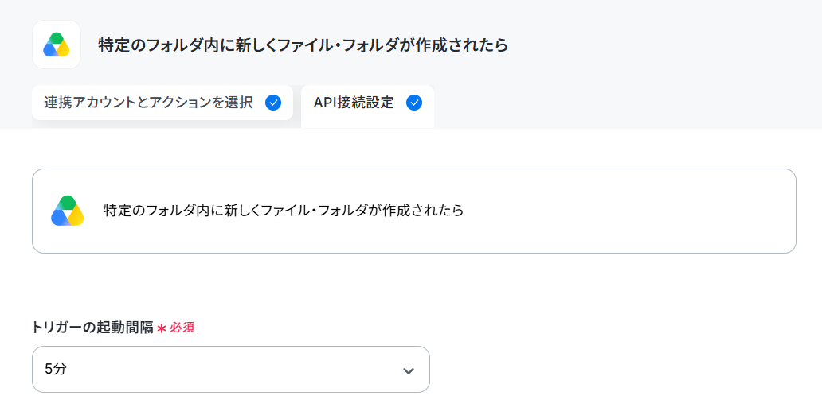Click the triangle app icon inside the trigger card

pyautogui.click(x=68, y=211)
